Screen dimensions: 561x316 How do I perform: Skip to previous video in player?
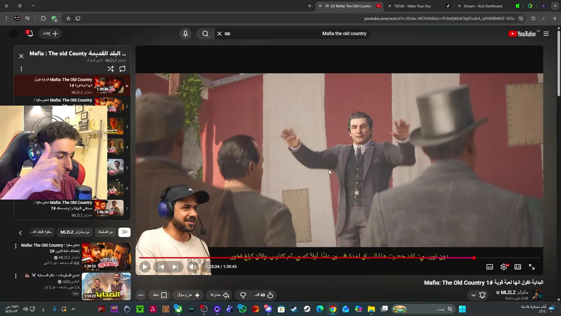click(161, 266)
